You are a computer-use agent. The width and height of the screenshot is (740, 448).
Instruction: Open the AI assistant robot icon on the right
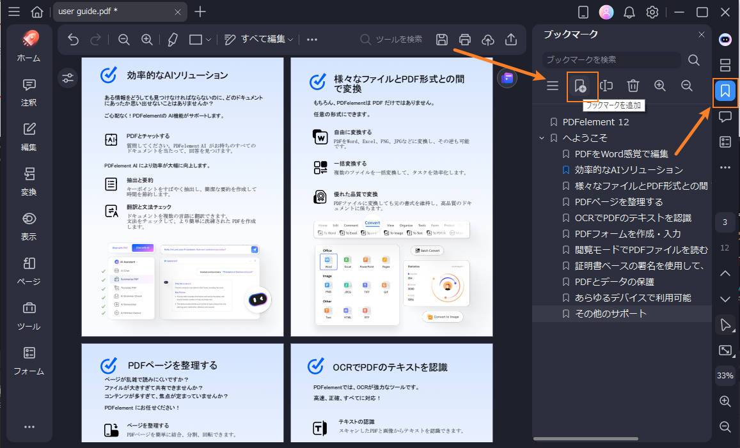pos(725,40)
